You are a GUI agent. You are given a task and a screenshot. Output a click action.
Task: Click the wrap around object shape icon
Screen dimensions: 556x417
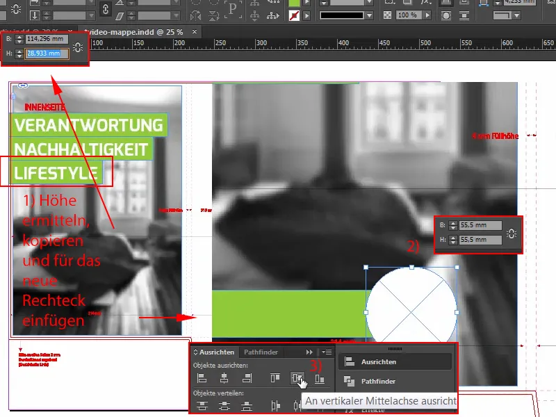pyautogui.click(x=446, y=15)
